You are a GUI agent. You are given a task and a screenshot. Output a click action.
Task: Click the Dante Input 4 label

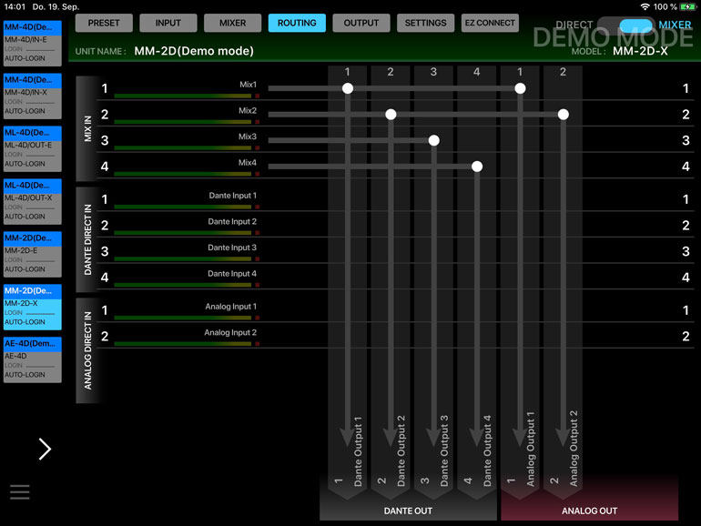[x=232, y=274]
